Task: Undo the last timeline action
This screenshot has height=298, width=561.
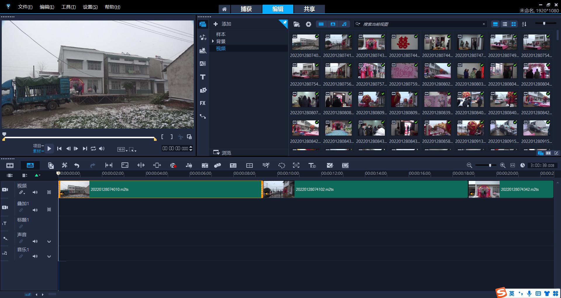Action: pyautogui.click(x=77, y=166)
